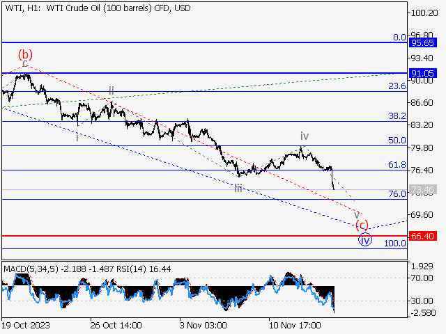Click the 10 Nov 17:00 time label
The height and width of the screenshot is (334, 446).
pyautogui.click(x=295, y=325)
